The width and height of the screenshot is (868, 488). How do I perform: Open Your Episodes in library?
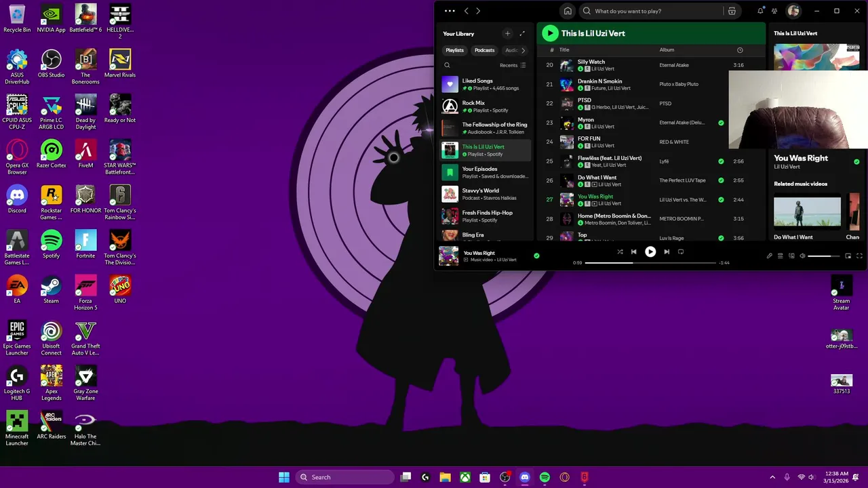coord(486,172)
